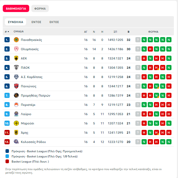Screen dimensions: 178x178
Task: Click the Πανιώνιος shield logo
Action: pos(16,86)
